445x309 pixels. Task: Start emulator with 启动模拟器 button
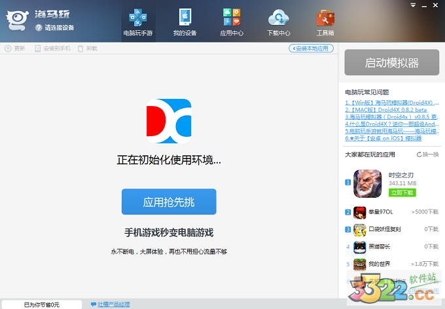[391, 62]
